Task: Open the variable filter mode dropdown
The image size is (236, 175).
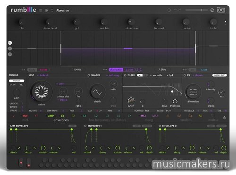Action: point(156,75)
